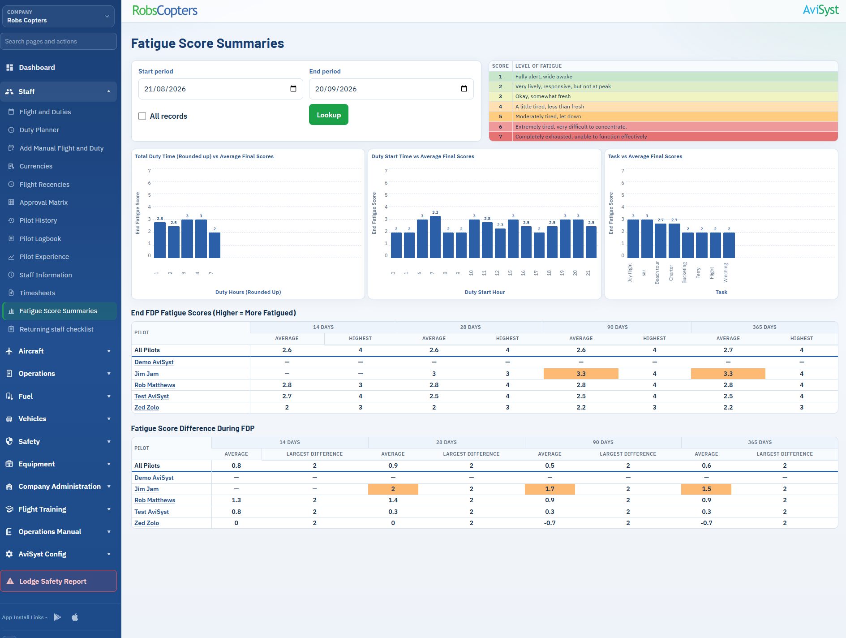Collapse the Staff menu section
Image resolution: width=846 pixels, height=638 pixels.
pos(58,91)
